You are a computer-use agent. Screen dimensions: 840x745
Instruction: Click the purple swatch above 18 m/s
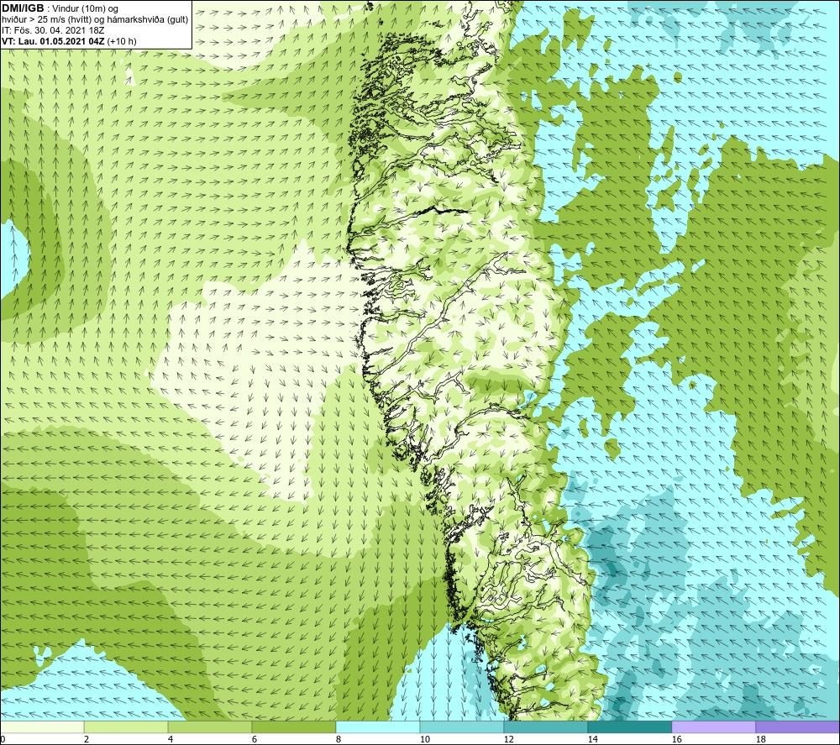(797, 727)
